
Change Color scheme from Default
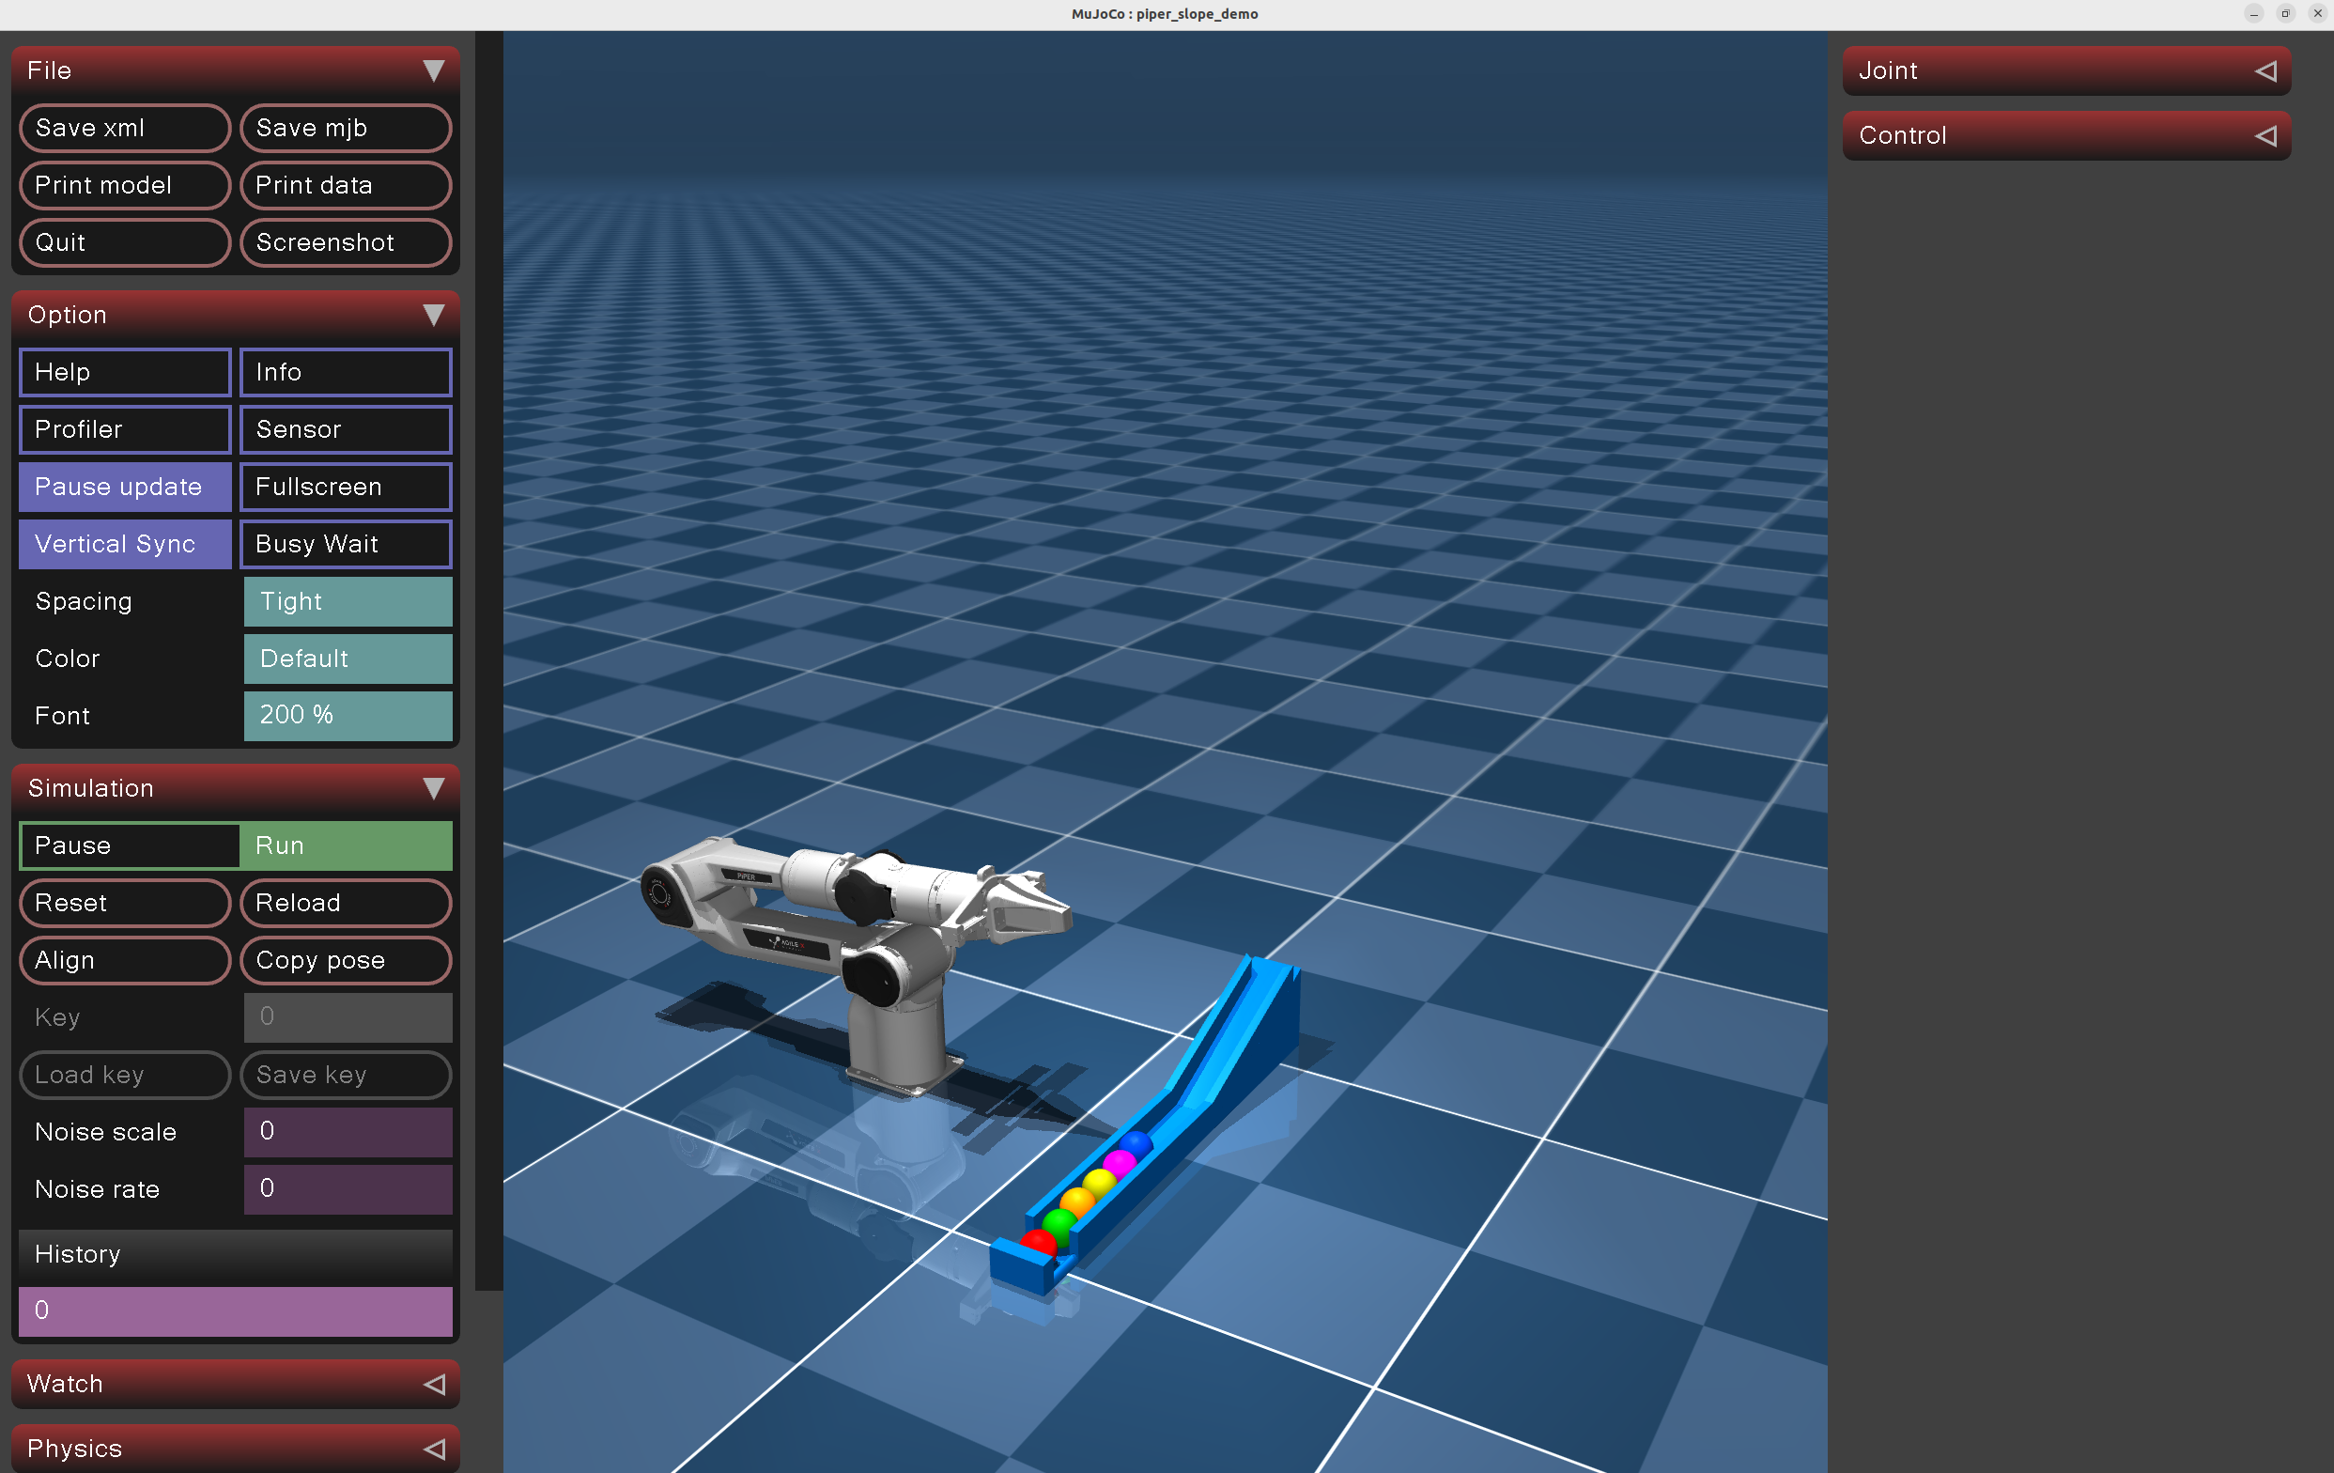(x=348, y=659)
